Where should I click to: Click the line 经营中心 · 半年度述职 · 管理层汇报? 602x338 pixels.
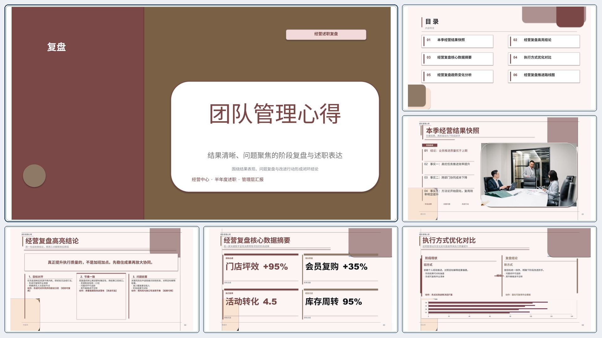point(228,179)
